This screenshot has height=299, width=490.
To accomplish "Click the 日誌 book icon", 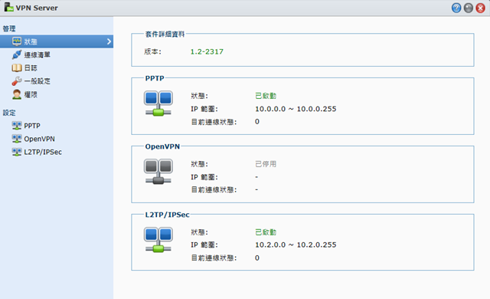I will point(17,68).
